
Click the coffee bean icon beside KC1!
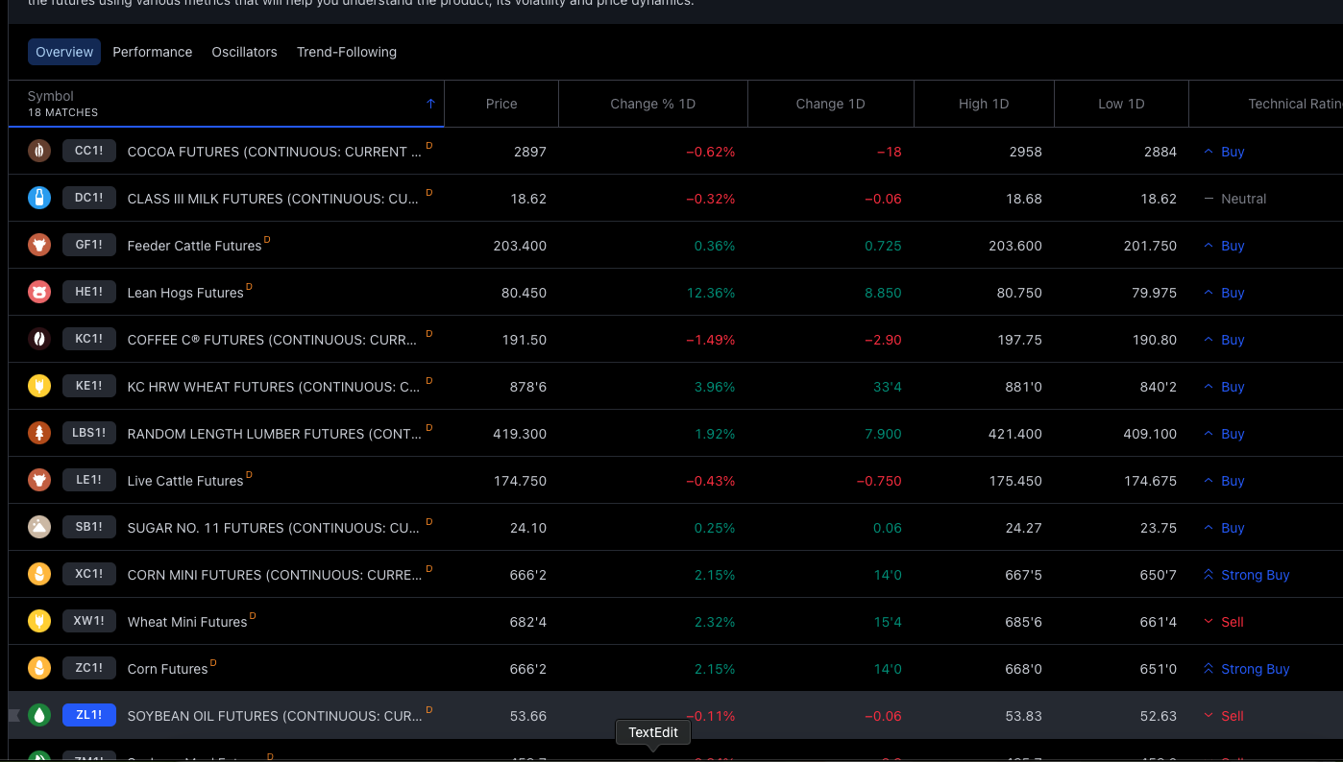point(38,339)
